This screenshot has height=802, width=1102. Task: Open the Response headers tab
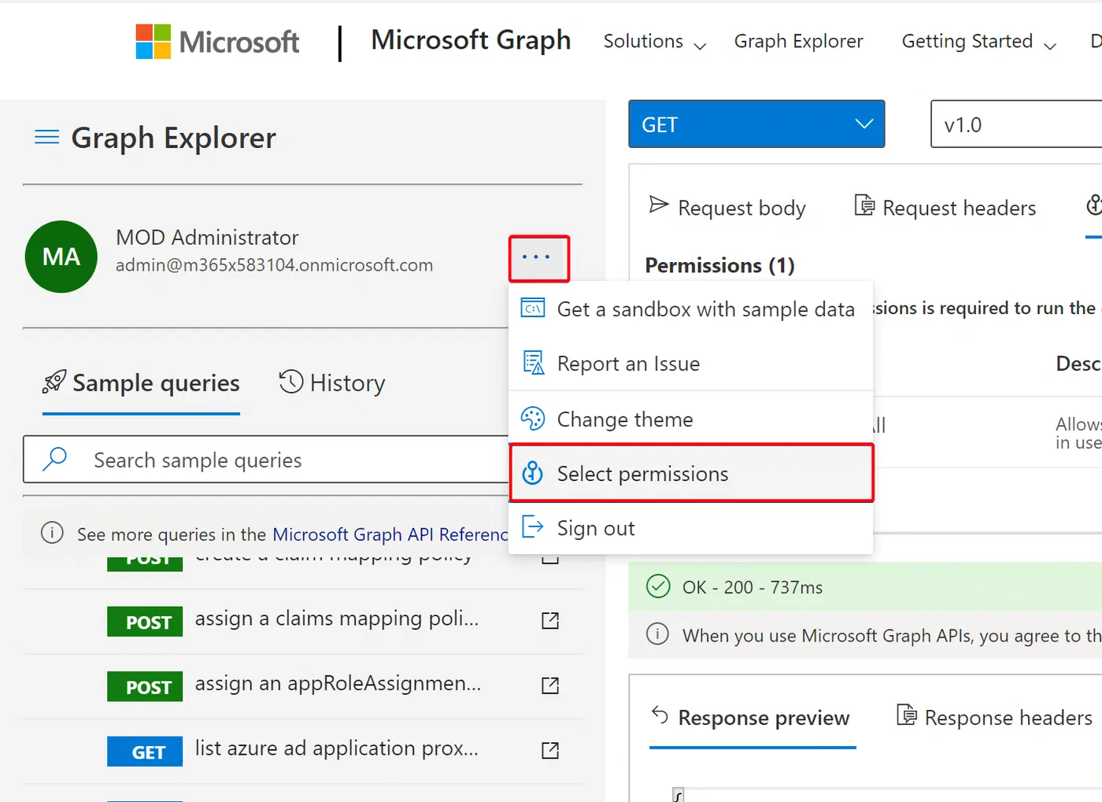(x=995, y=718)
